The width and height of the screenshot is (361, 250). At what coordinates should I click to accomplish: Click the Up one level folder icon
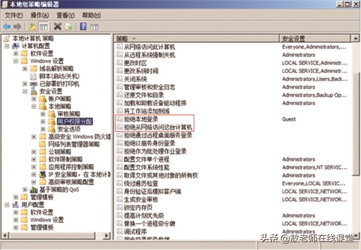(32, 27)
